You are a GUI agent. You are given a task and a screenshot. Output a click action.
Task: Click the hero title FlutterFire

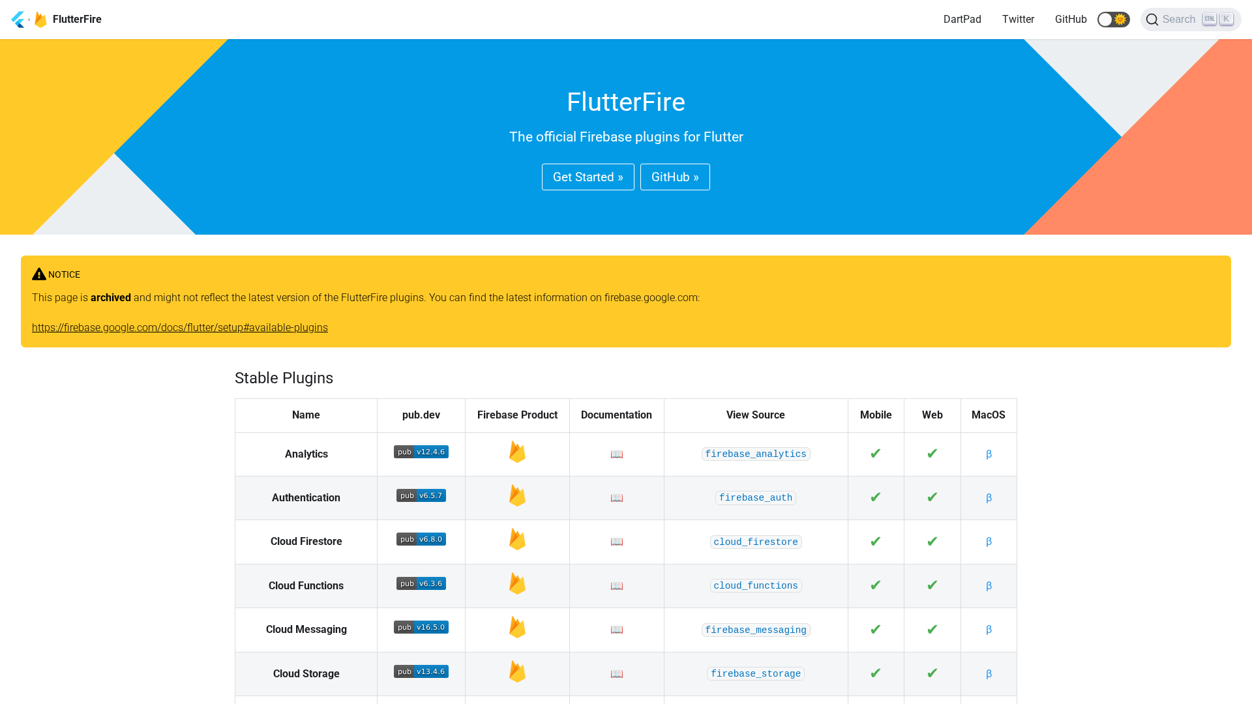(626, 102)
